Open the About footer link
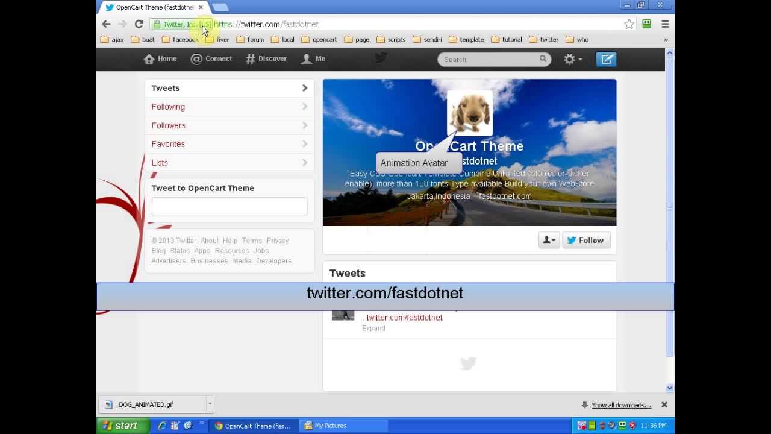This screenshot has width=771, height=434. pos(210,241)
